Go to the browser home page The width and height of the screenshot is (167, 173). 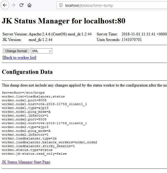coord(29,5)
